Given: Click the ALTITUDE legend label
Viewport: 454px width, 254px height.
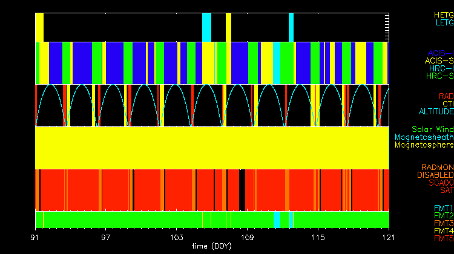Looking at the screenshot, I should click(x=435, y=112).
